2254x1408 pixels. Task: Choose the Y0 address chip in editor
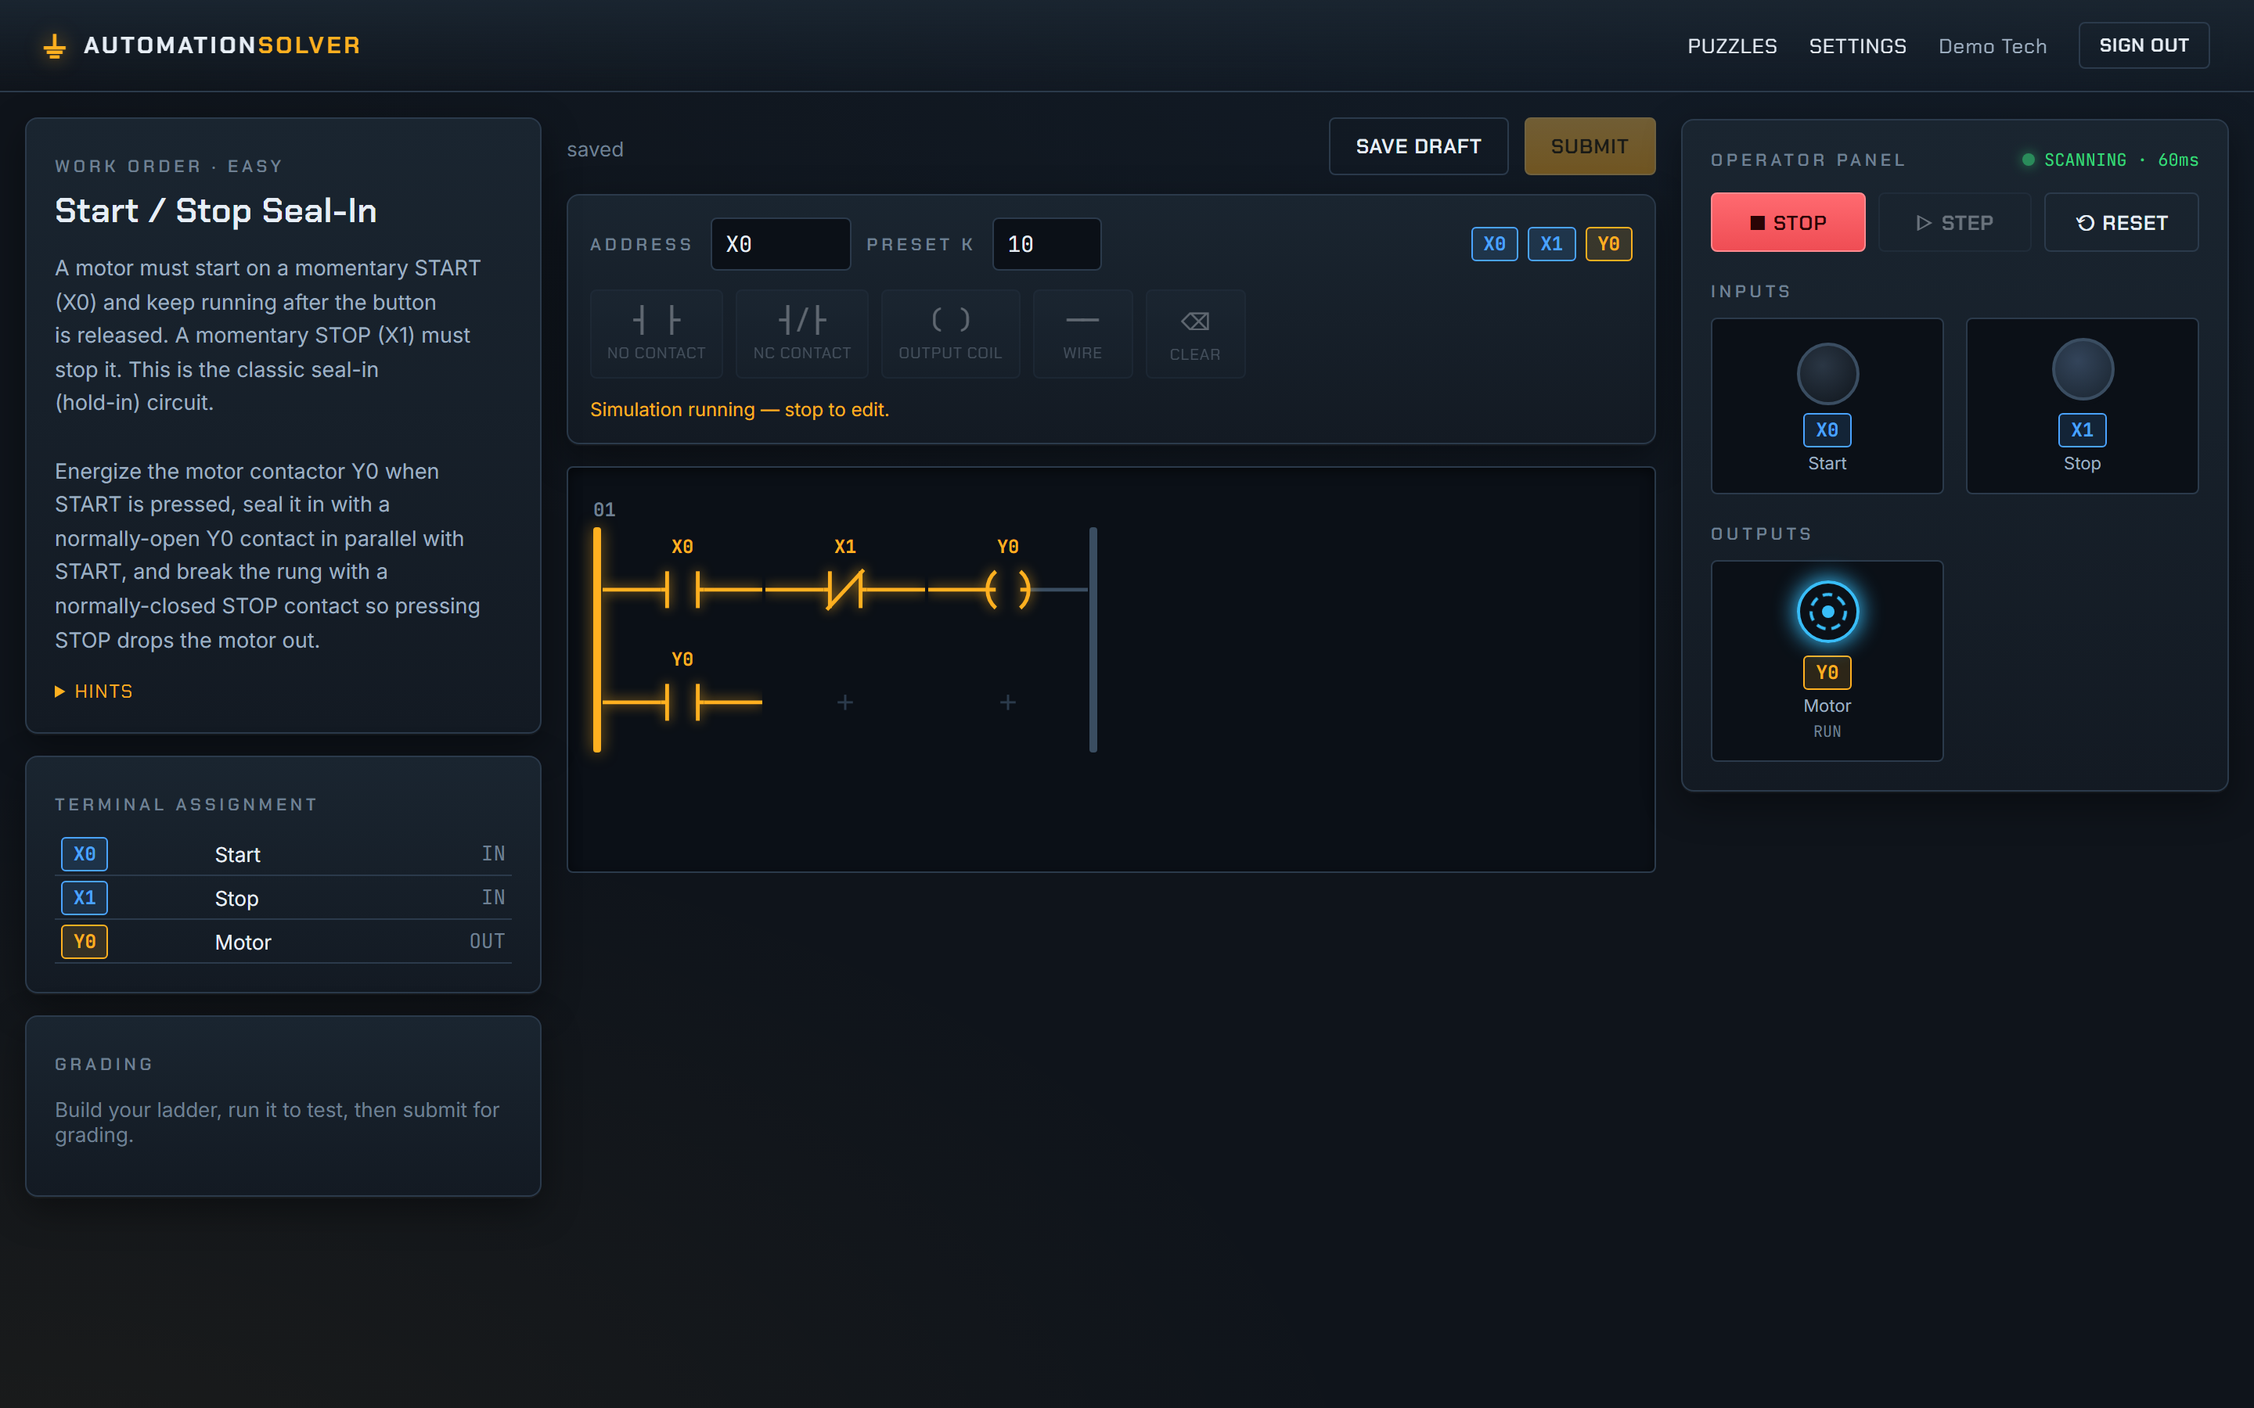coord(1609,244)
